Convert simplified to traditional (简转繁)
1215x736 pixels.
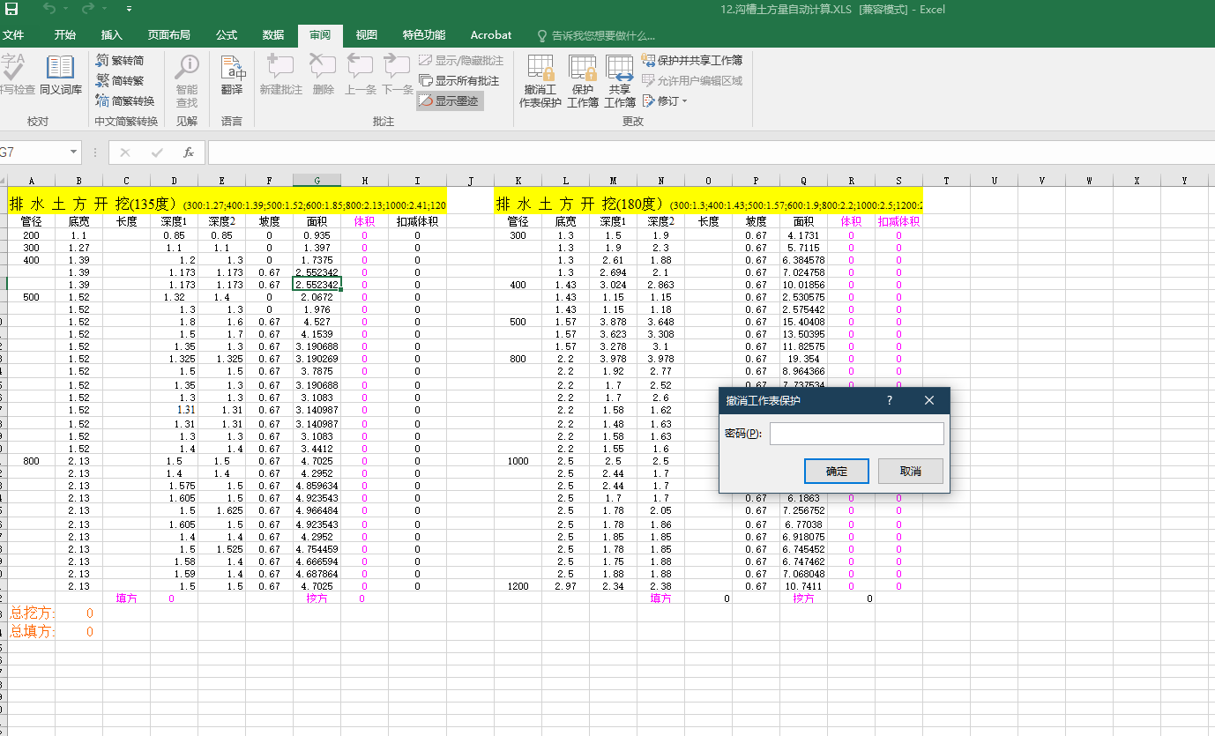pos(120,80)
